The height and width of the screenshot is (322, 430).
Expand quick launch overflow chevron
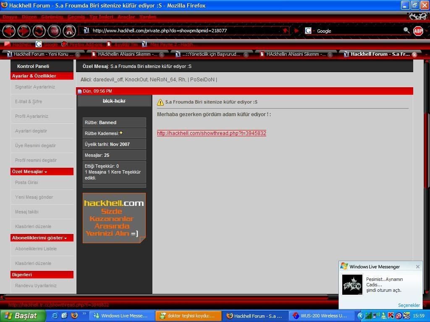coord(84,314)
